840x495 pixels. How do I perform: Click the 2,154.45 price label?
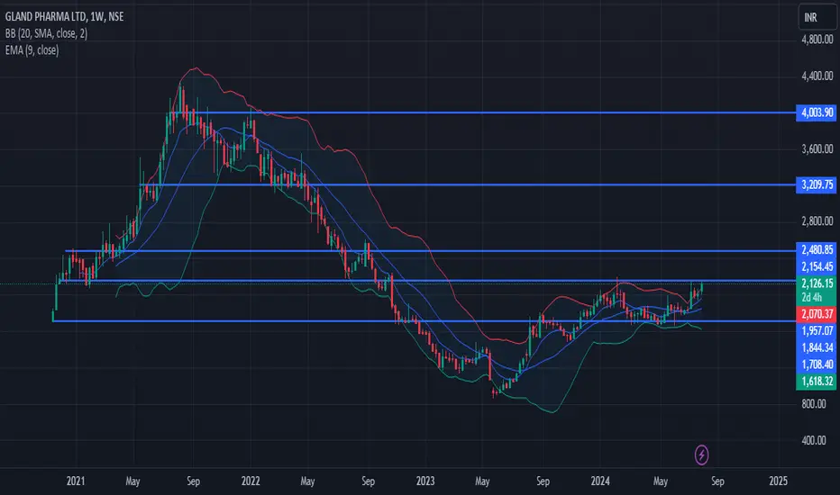click(x=816, y=266)
